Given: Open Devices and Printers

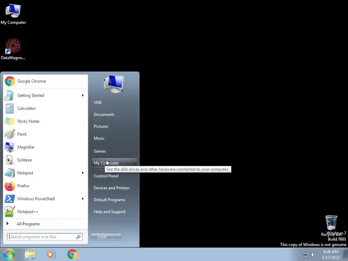Looking at the screenshot, I should [114, 188].
